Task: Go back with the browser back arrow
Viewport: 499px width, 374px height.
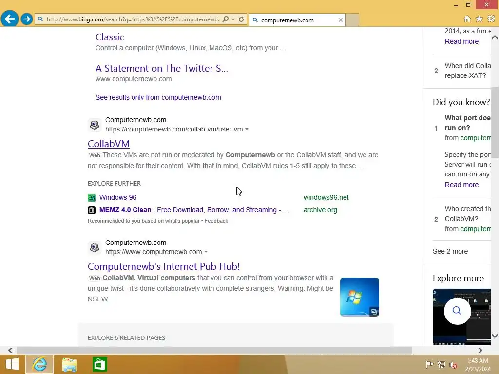Action: coord(10,19)
